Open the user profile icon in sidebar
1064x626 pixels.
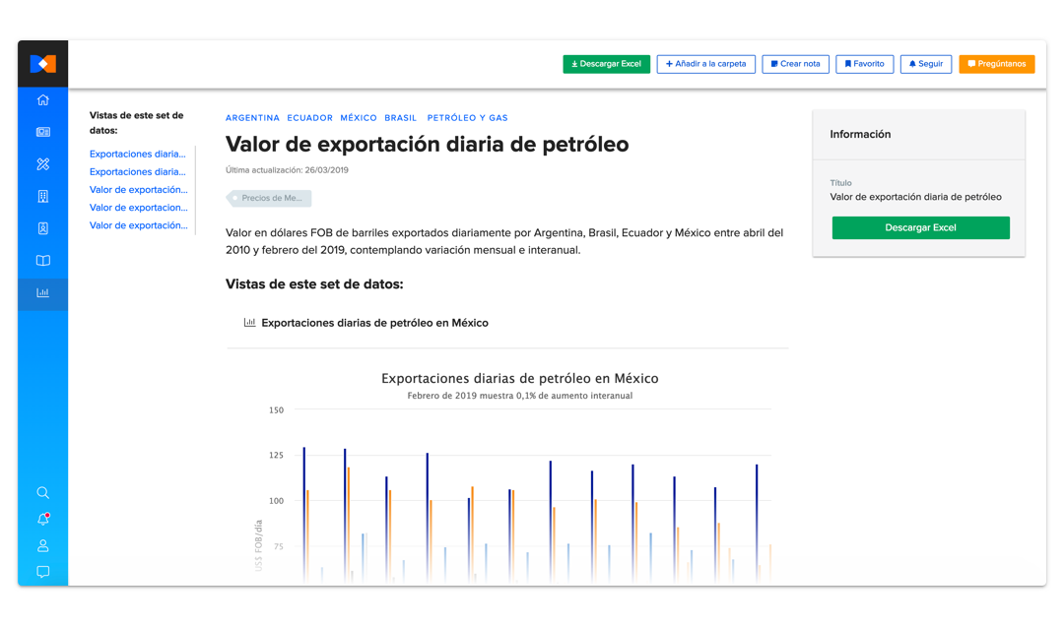point(42,546)
